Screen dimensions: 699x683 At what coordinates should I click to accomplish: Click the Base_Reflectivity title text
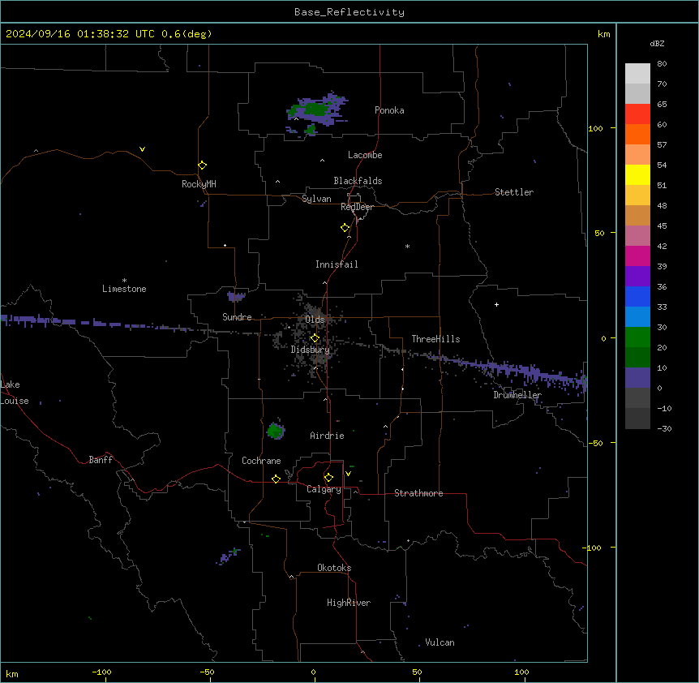coord(349,12)
